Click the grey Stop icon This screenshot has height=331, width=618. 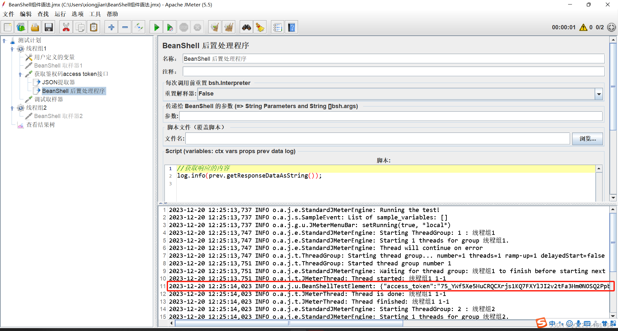(184, 27)
